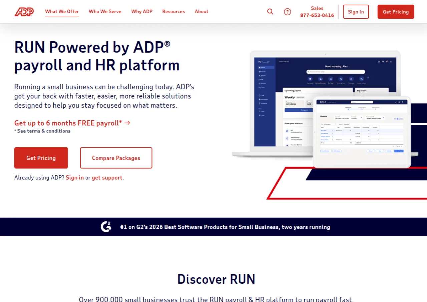Click the ADP logo
The width and height of the screenshot is (427, 302).
click(x=24, y=12)
